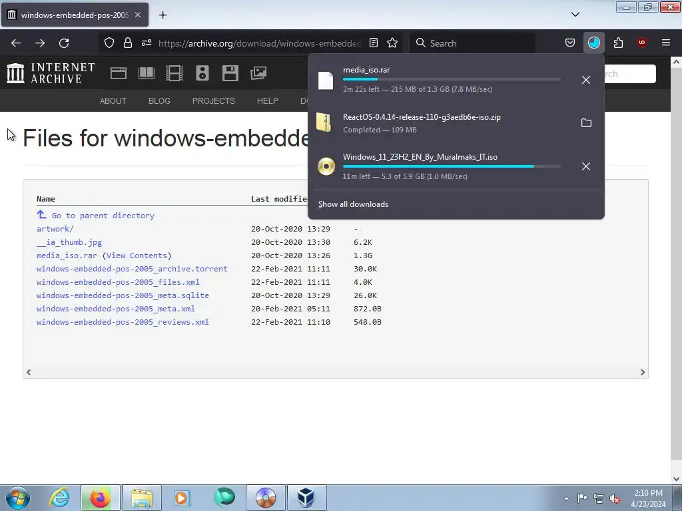Open windows-embedded-pos-2005_files.xml link
The width and height of the screenshot is (682, 511).
coord(118,282)
